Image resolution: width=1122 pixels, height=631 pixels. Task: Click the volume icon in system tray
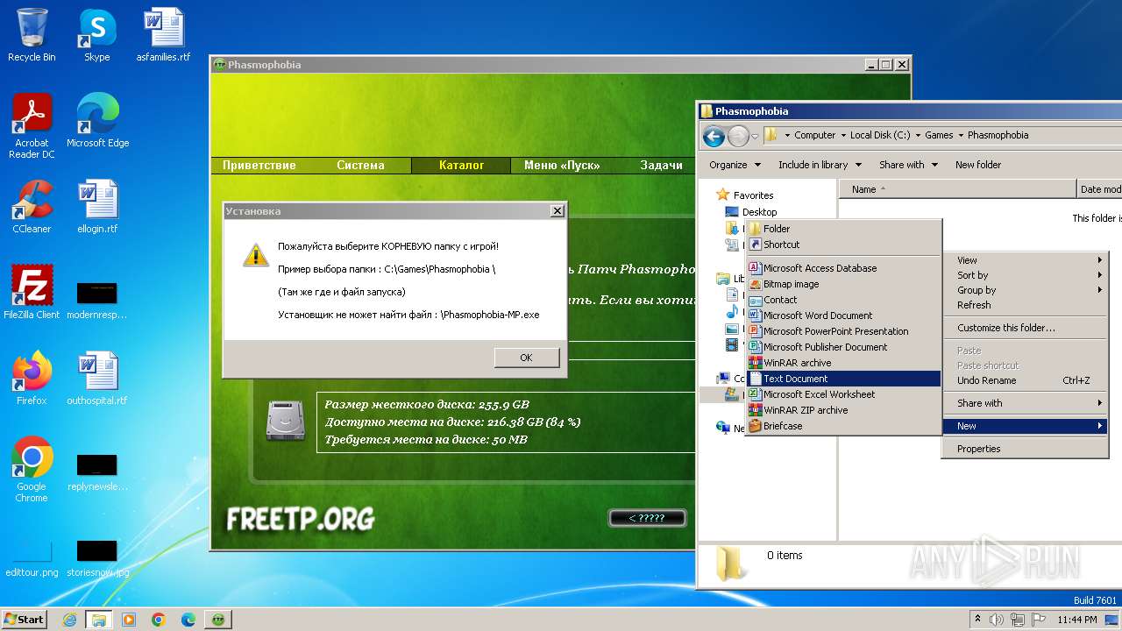[996, 620]
